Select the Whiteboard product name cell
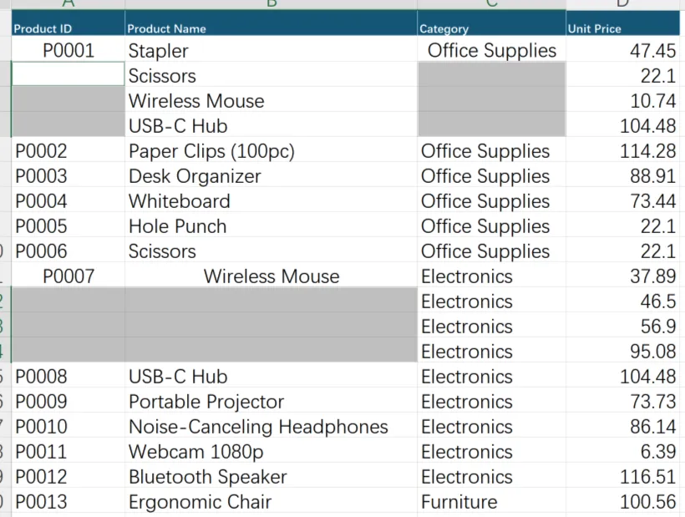The width and height of the screenshot is (685, 517). point(271,201)
